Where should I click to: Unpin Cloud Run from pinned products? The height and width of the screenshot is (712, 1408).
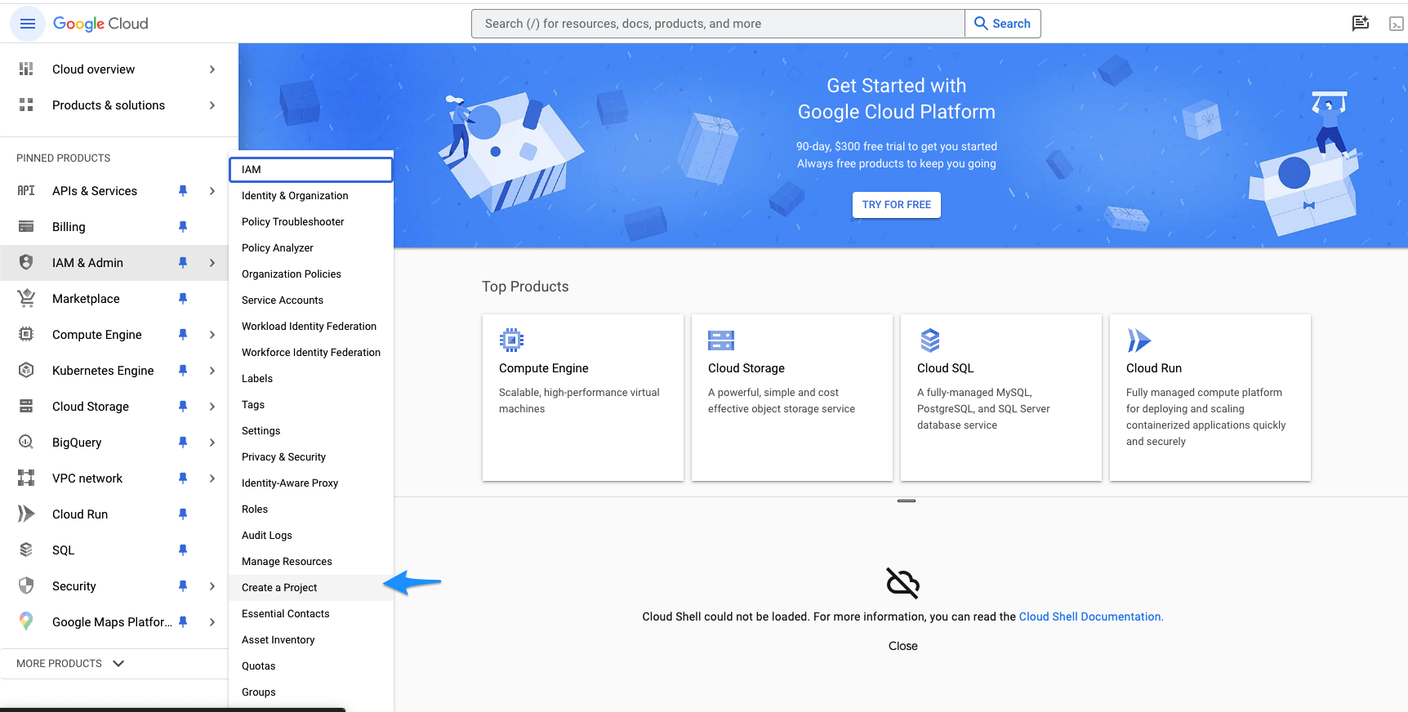click(183, 514)
